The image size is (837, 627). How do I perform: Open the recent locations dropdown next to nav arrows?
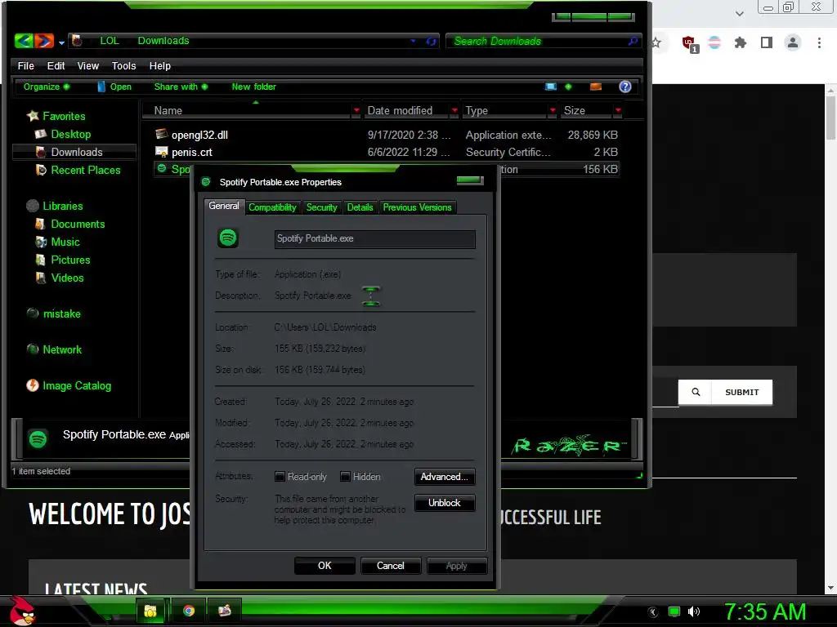pyautogui.click(x=61, y=42)
